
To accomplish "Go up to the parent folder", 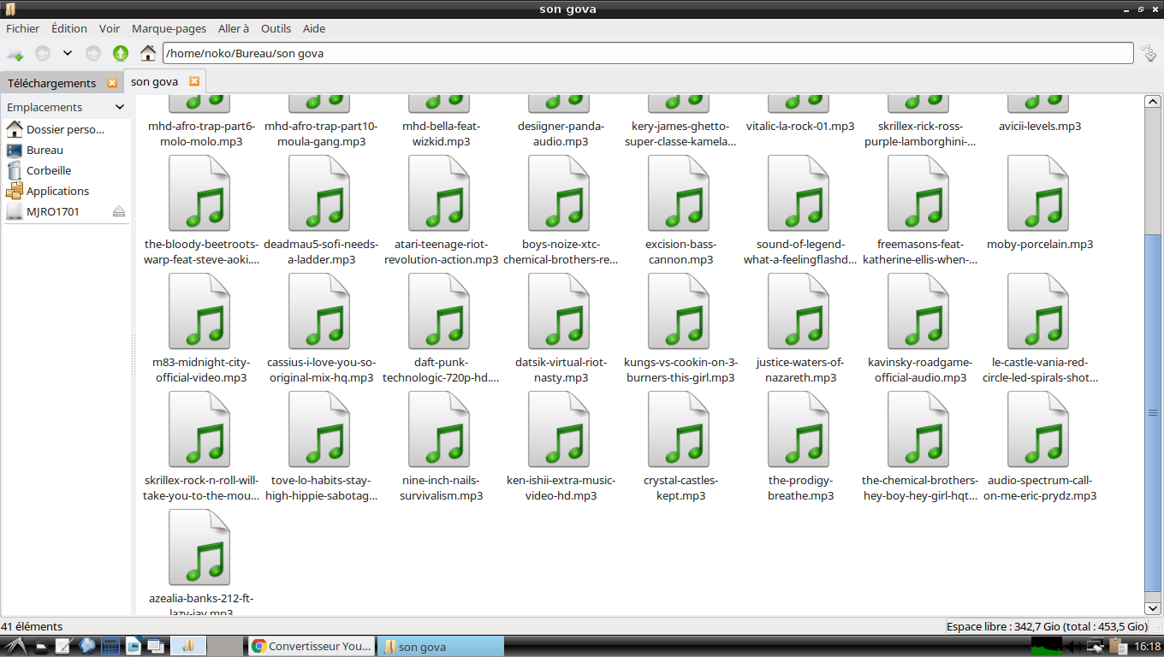I will point(121,53).
